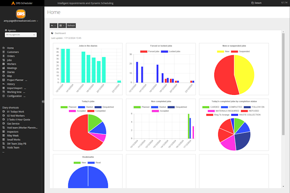Click the 02 Void Workers shortcut icon
This screenshot has height=193, width=290.
(x=3, y=116)
